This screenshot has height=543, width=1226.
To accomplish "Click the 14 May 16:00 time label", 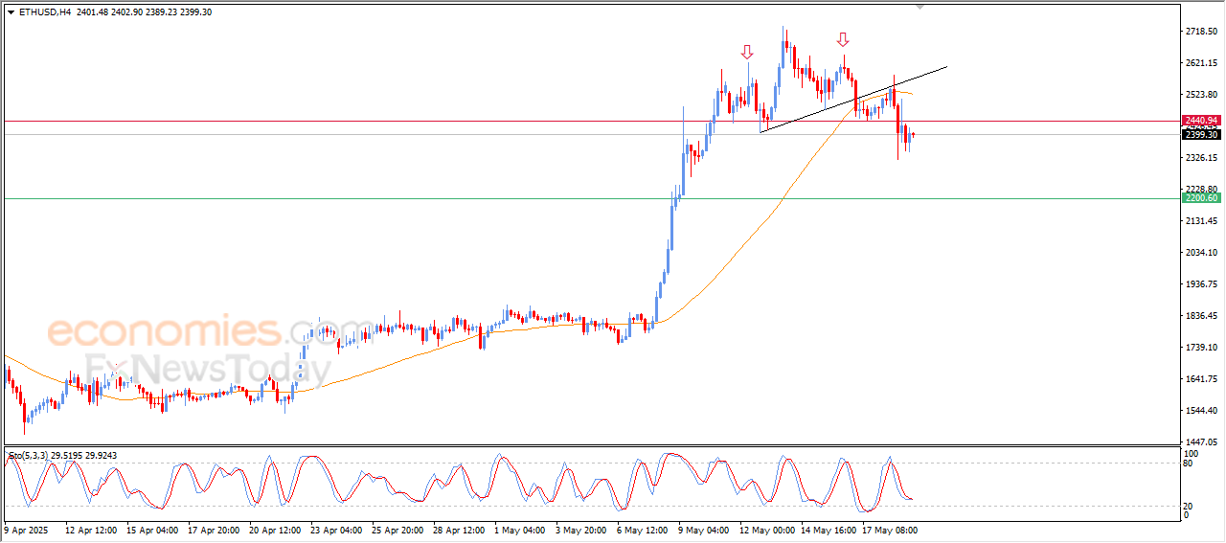I will tap(829, 529).
